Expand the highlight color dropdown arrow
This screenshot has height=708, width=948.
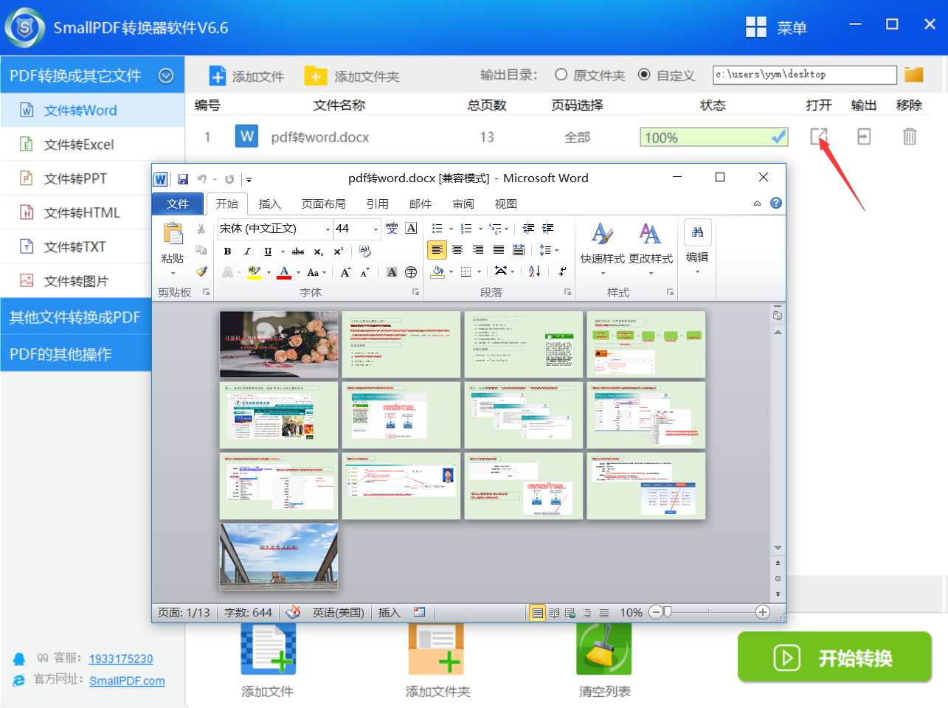coord(269,273)
